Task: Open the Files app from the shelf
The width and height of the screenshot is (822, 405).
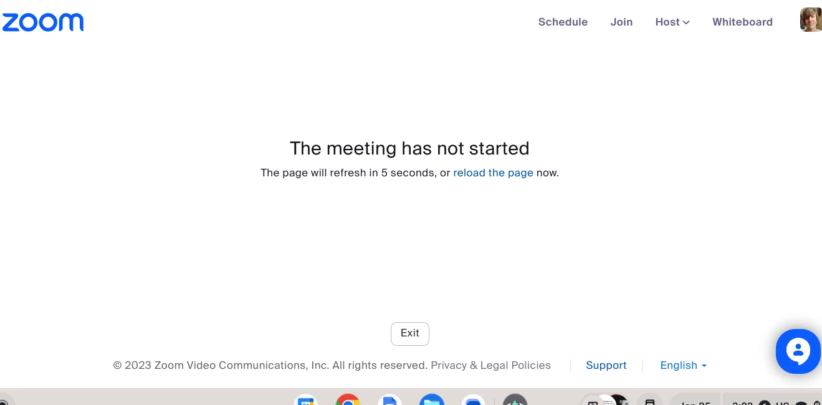Action: (431, 400)
